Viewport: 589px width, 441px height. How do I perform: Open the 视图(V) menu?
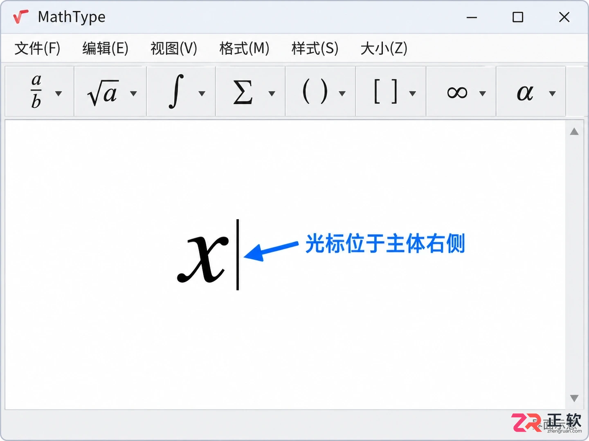point(174,48)
